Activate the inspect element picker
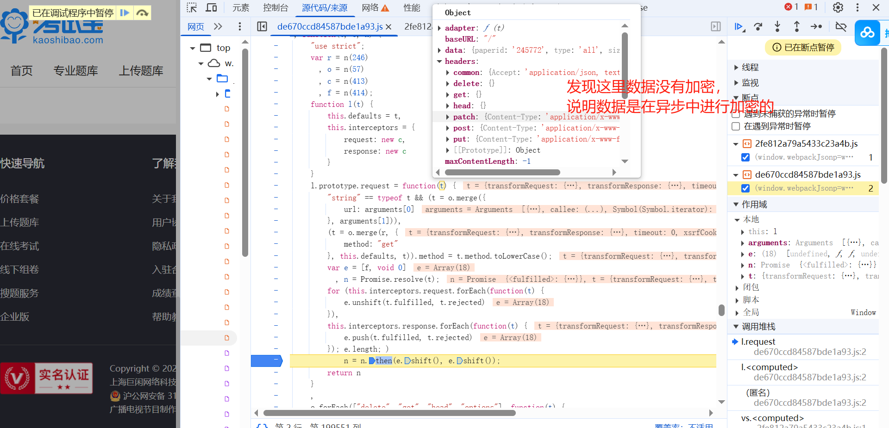 coord(192,7)
